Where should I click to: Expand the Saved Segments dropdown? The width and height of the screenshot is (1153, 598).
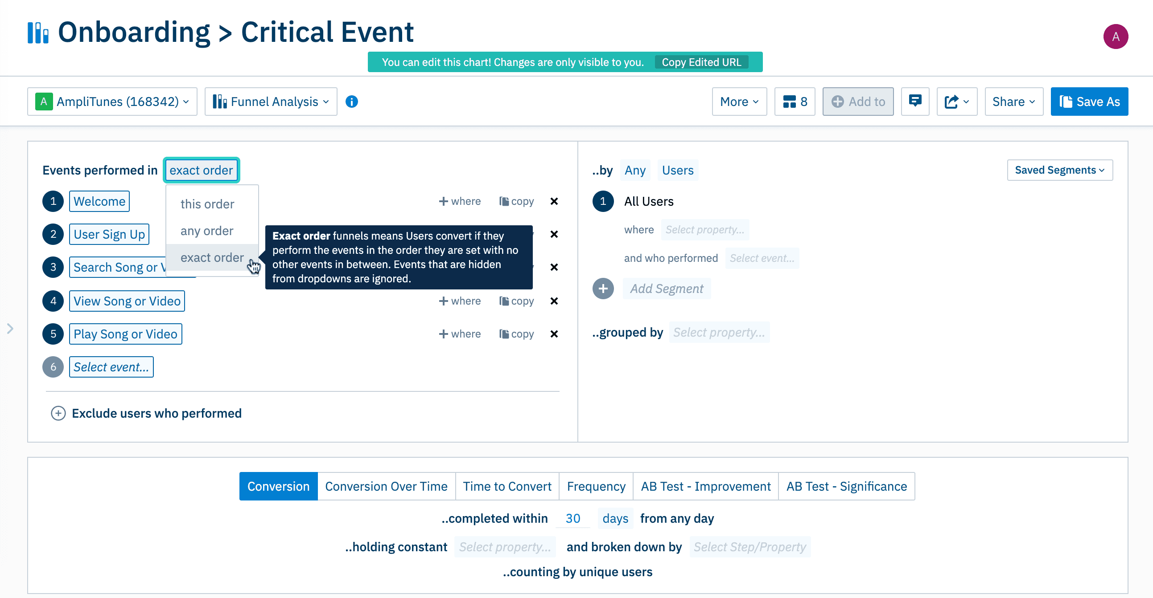1059,170
